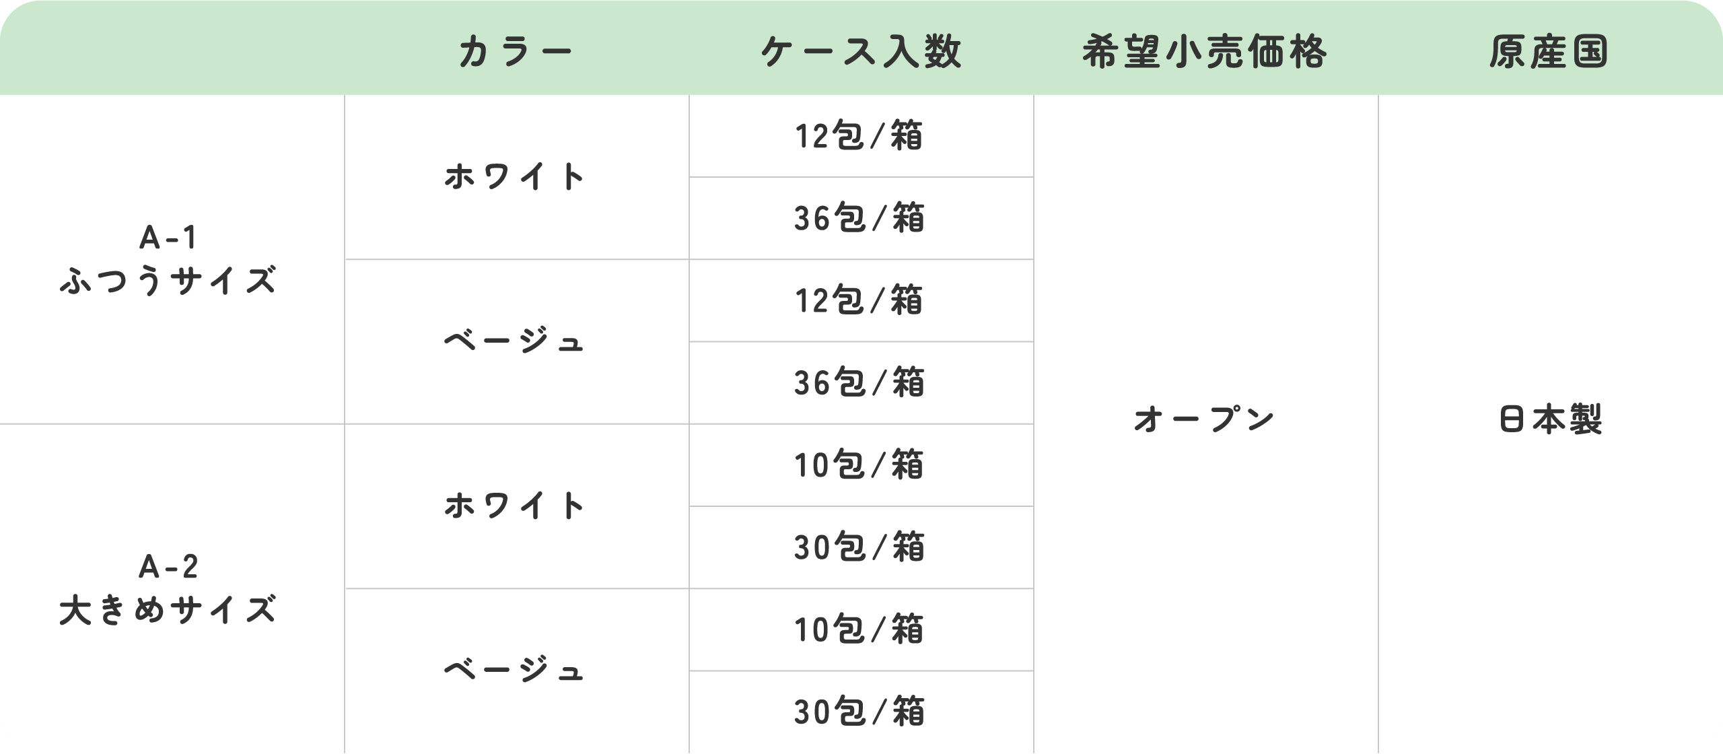Select 12包/箱 for A-1 ベージュ

click(859, 301)
